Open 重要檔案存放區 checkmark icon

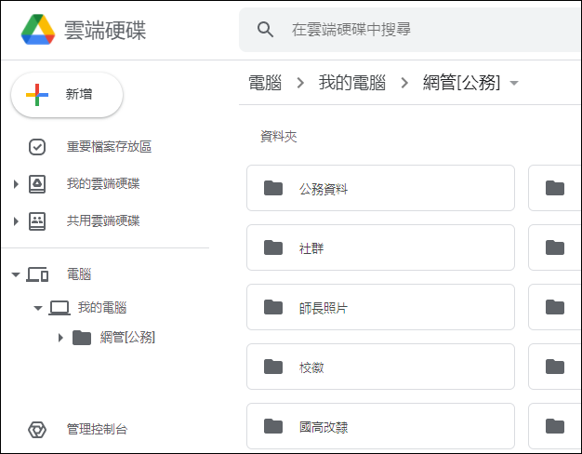tap(37, 147)
